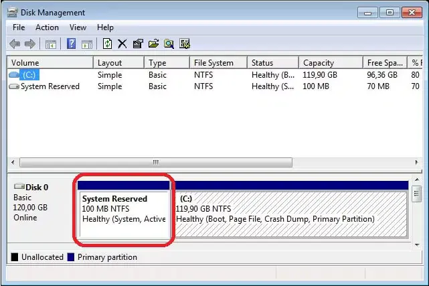Select the (C:) partition in Disk 0 map
429x286 pixels.
pos(290,209)
